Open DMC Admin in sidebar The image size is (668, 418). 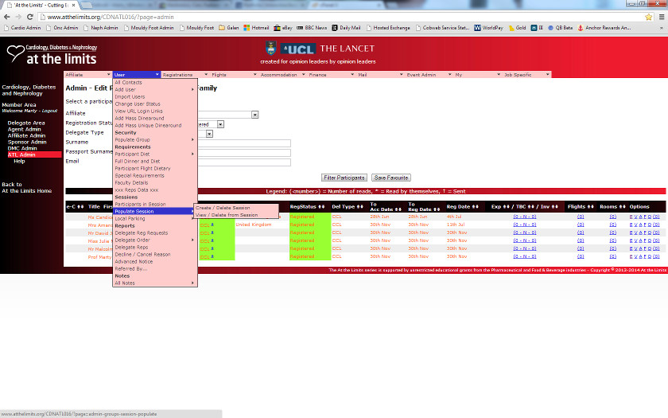[x=22, y=148]
